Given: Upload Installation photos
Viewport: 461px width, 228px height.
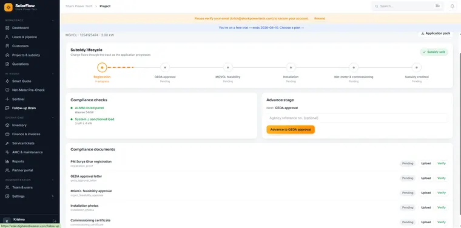Looking at the screenshot, I should tap(426, 207).
